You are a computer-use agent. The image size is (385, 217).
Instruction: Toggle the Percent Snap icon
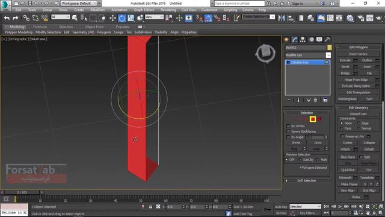[217, 18]
